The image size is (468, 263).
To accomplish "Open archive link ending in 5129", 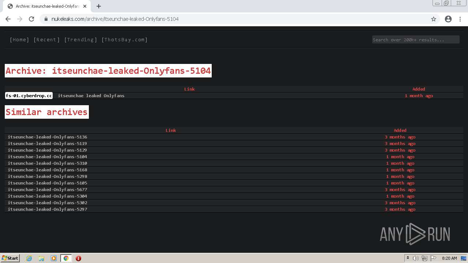I will (48, 150).
